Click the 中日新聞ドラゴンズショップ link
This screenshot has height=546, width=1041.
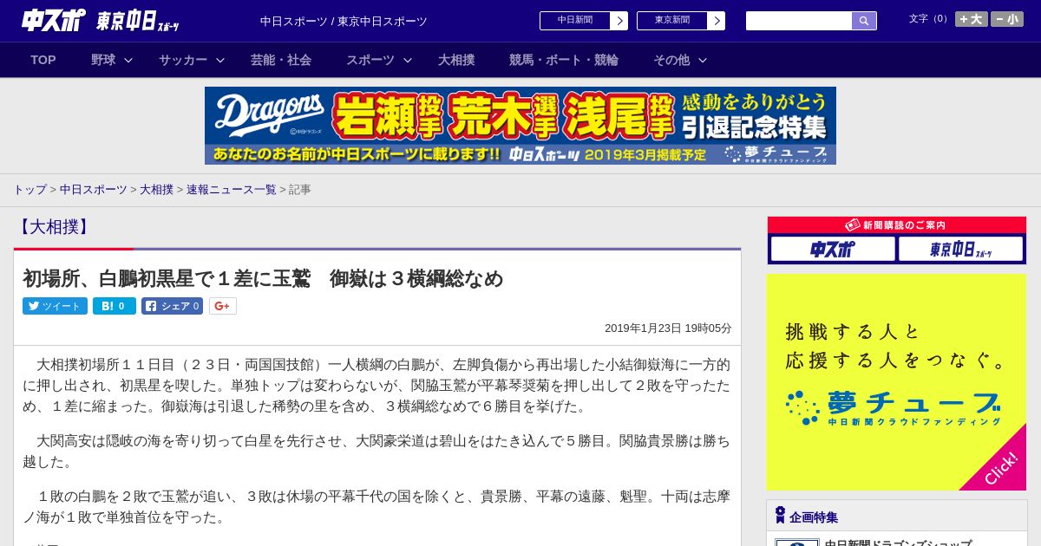coord(898,543)
